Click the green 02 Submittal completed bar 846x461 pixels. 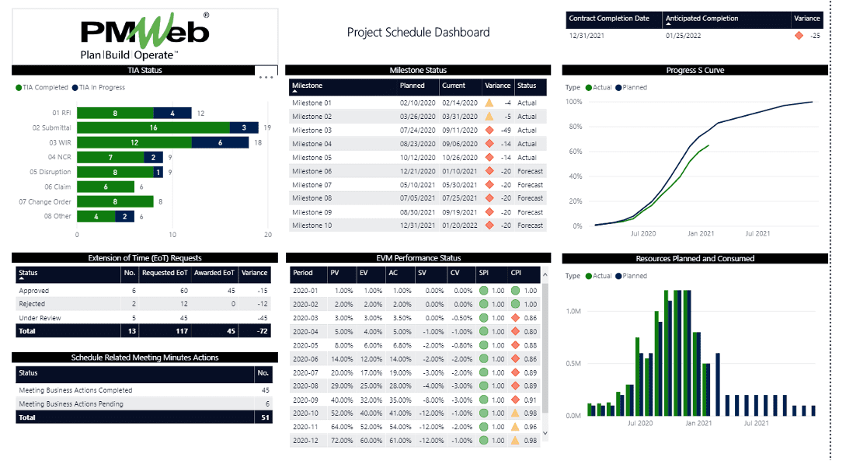[x=153, y=127]
